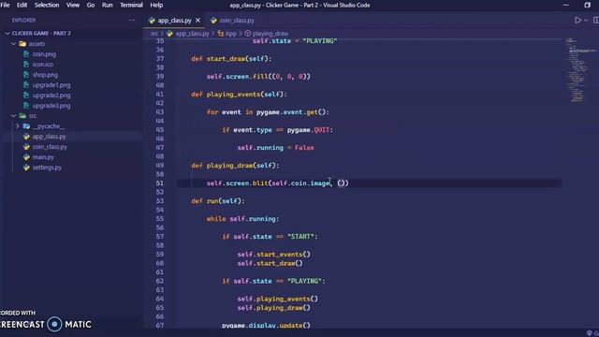Click the Python icon beside main.py

tap(26, 157)
